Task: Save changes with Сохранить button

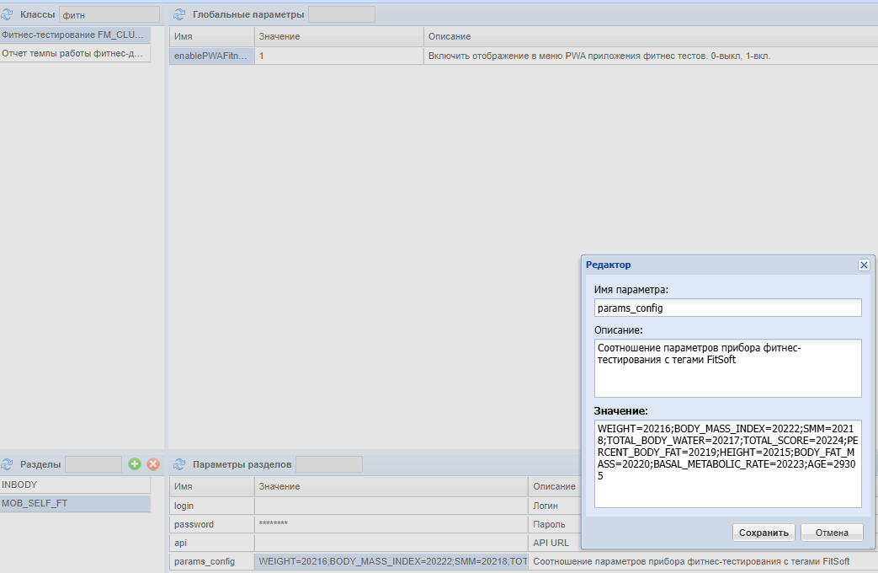Action: point(764,533)
